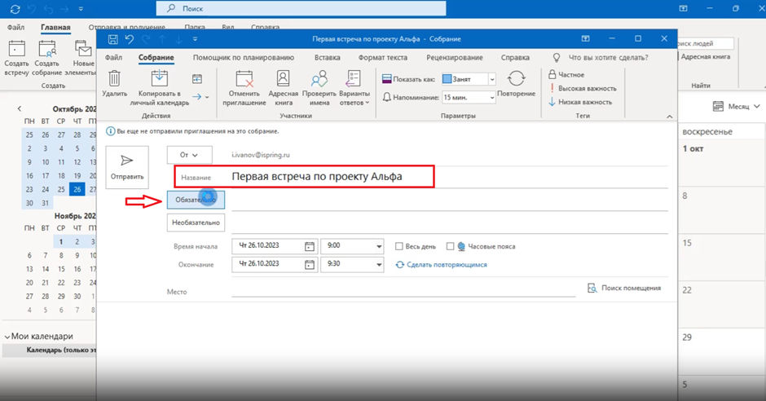766x401 pixels.
Task: Click the Send (Отправить) button
Action: coord(127,167)
